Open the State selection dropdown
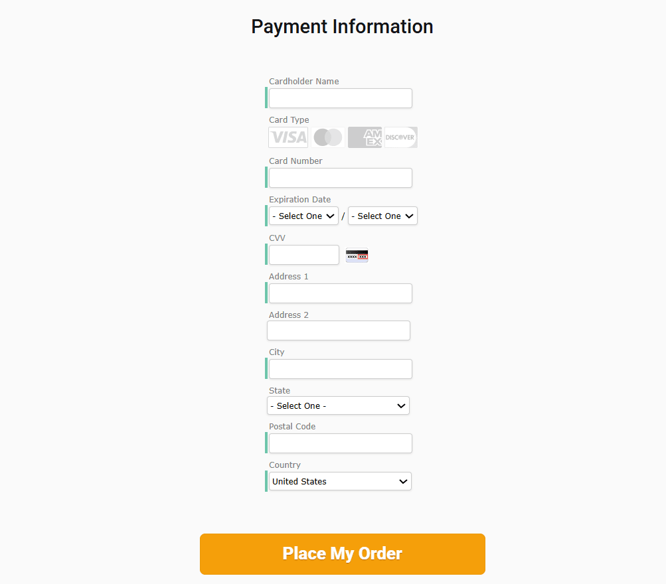Image resolution: width=666 pixels, height=584 pixels. tap(338, 405)
